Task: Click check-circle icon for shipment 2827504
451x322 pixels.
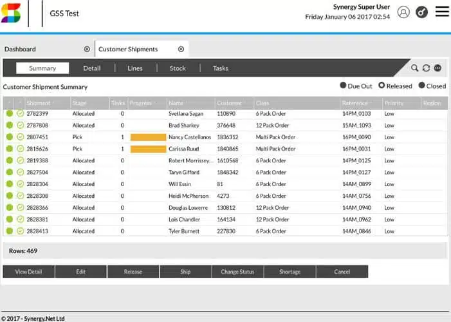Action: coord(20,172)
